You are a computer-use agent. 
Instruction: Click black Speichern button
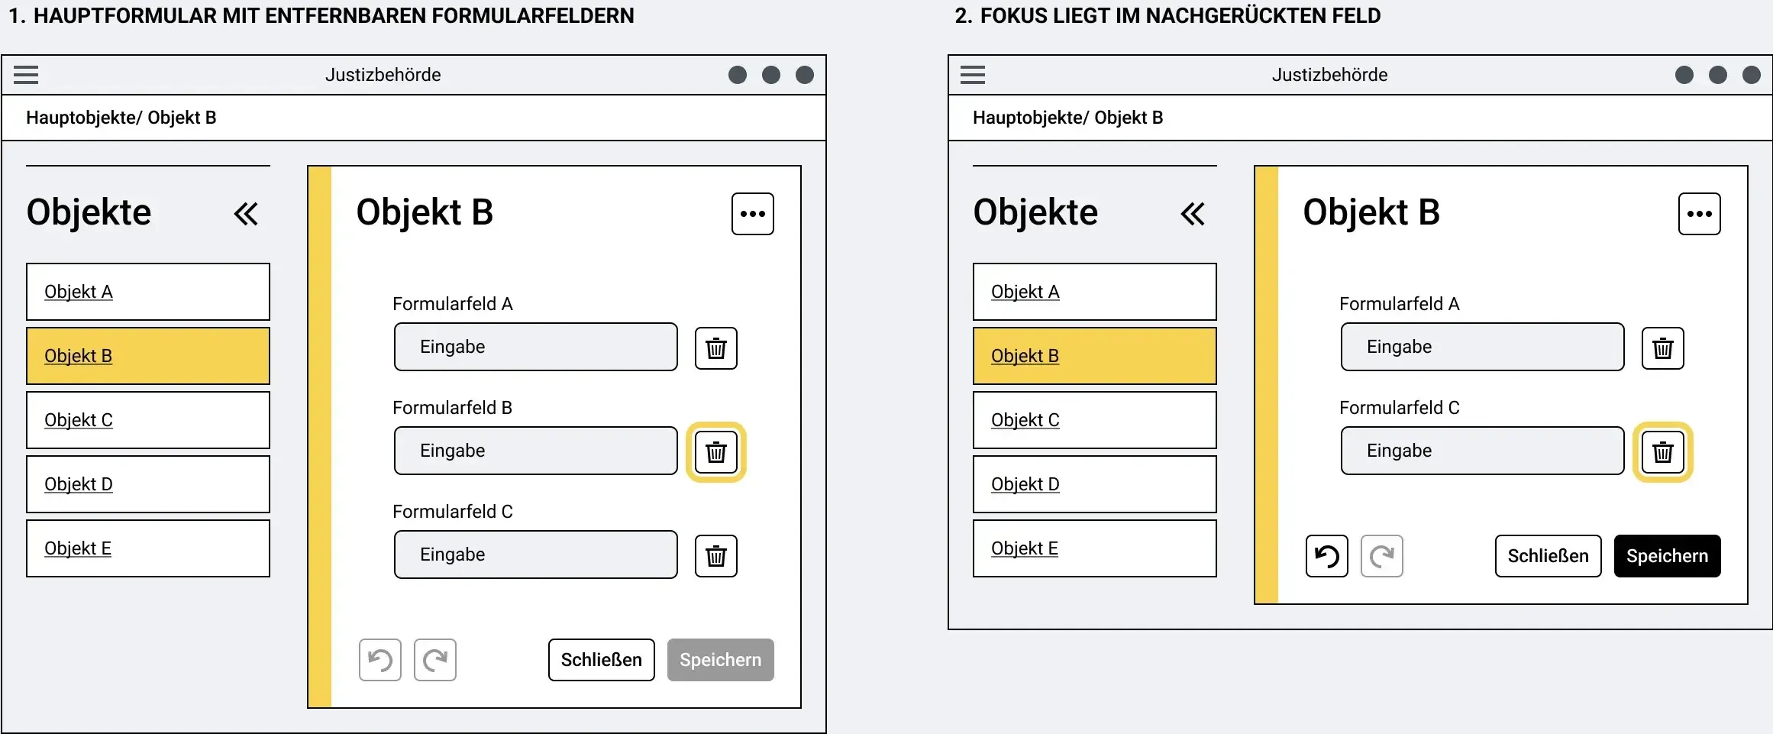[x=1668, y=556]
